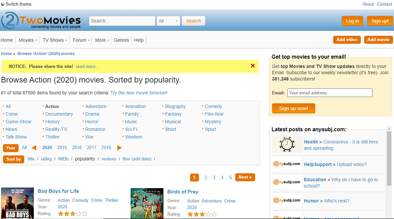394x219 pixels.
Task: Sort movies by reviews
Action: click(109, 159)
